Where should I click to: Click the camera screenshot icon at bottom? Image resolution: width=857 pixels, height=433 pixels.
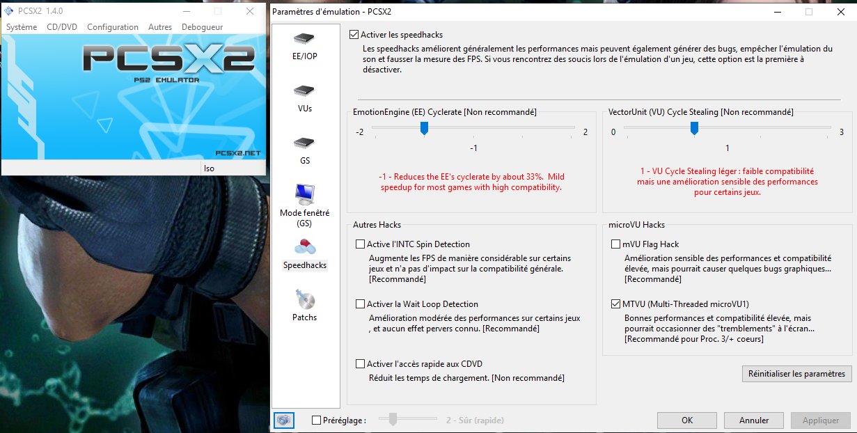coord(284,420)
